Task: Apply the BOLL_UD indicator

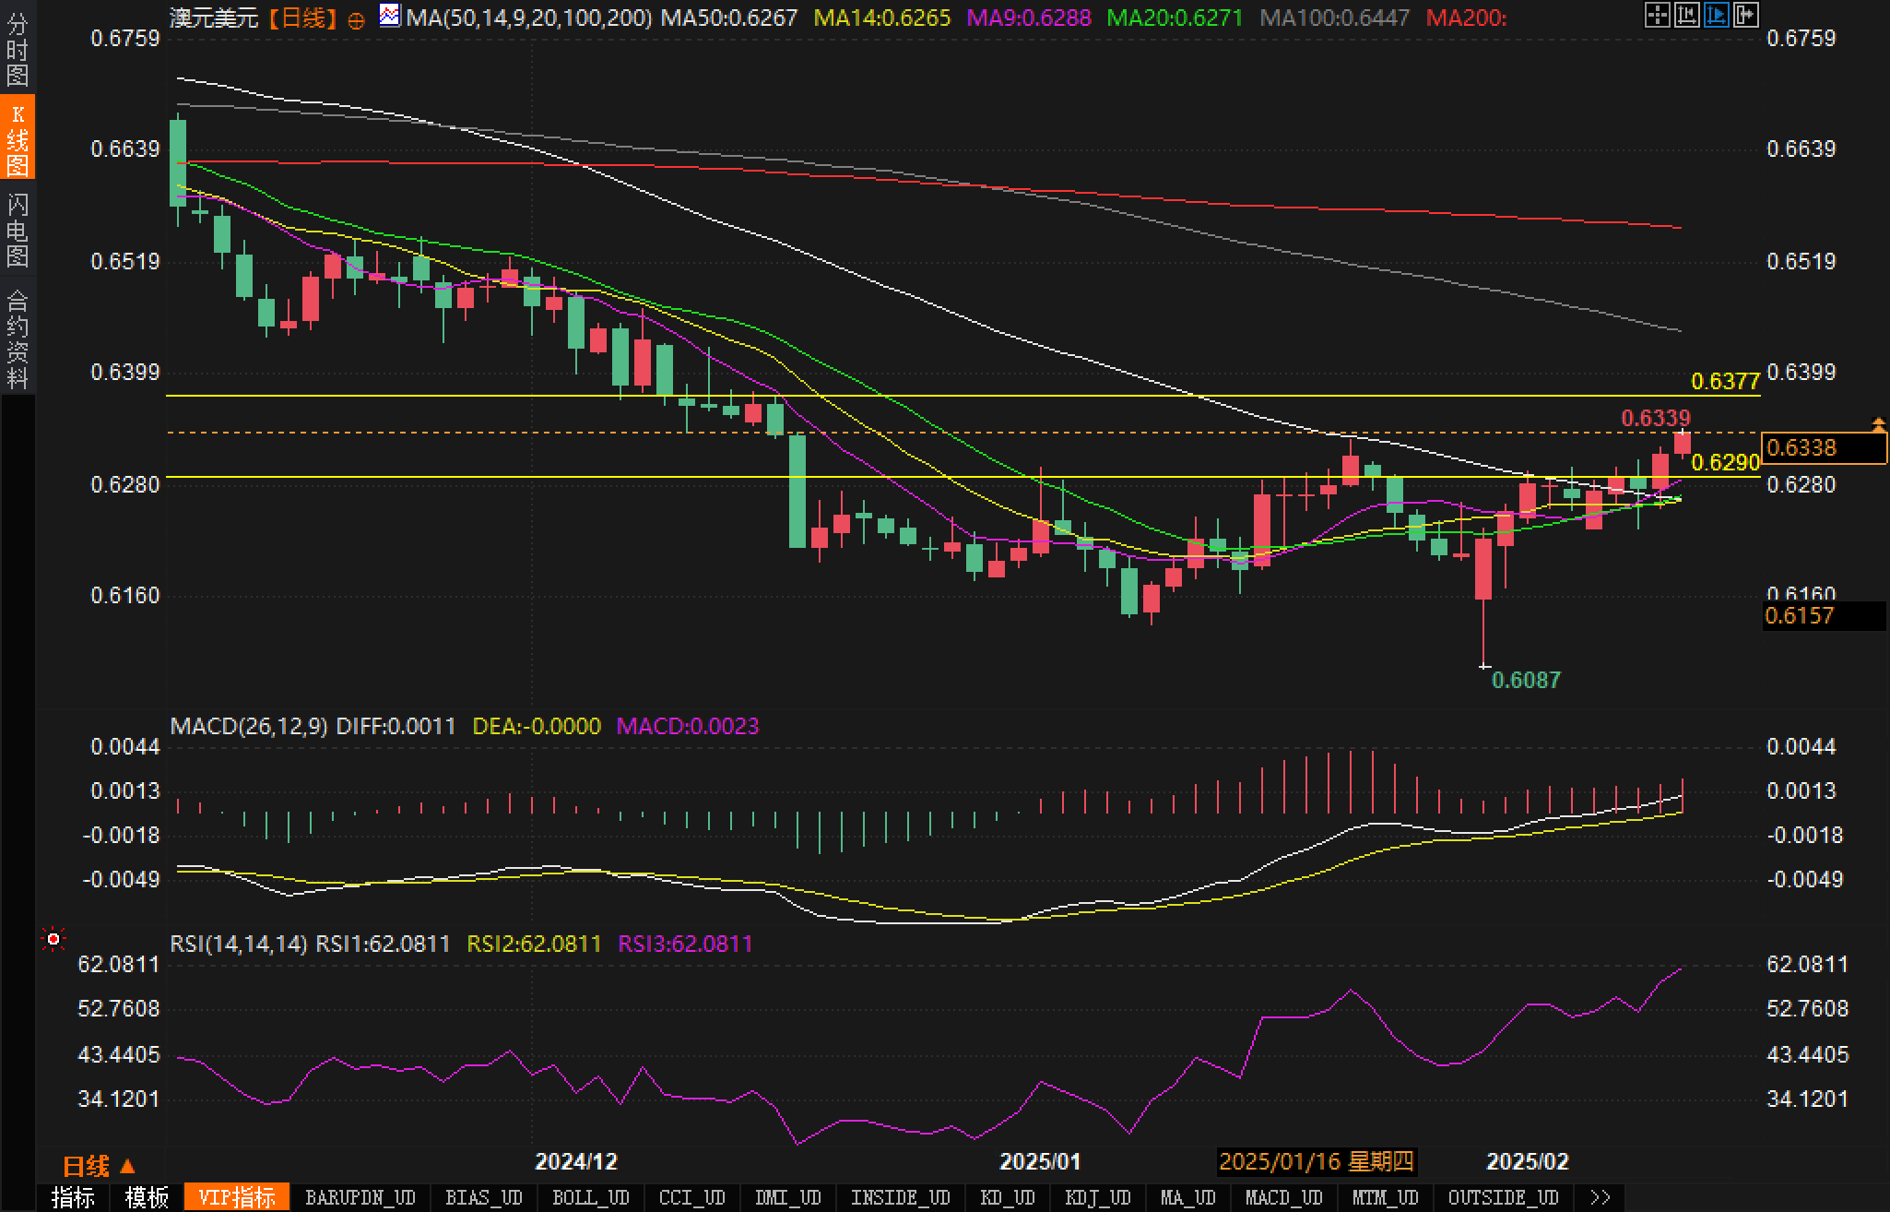Action: point(590,1197)
